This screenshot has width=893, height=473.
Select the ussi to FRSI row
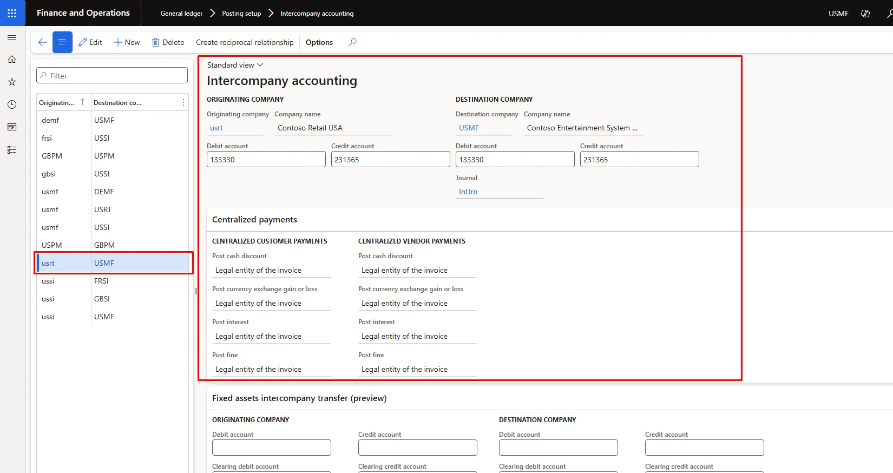(113, 281)
